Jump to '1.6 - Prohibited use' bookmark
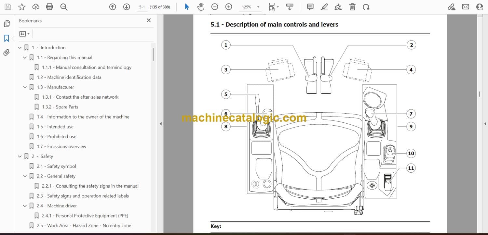The width and height of the screenshot is (488, 235). click(56, 137)
